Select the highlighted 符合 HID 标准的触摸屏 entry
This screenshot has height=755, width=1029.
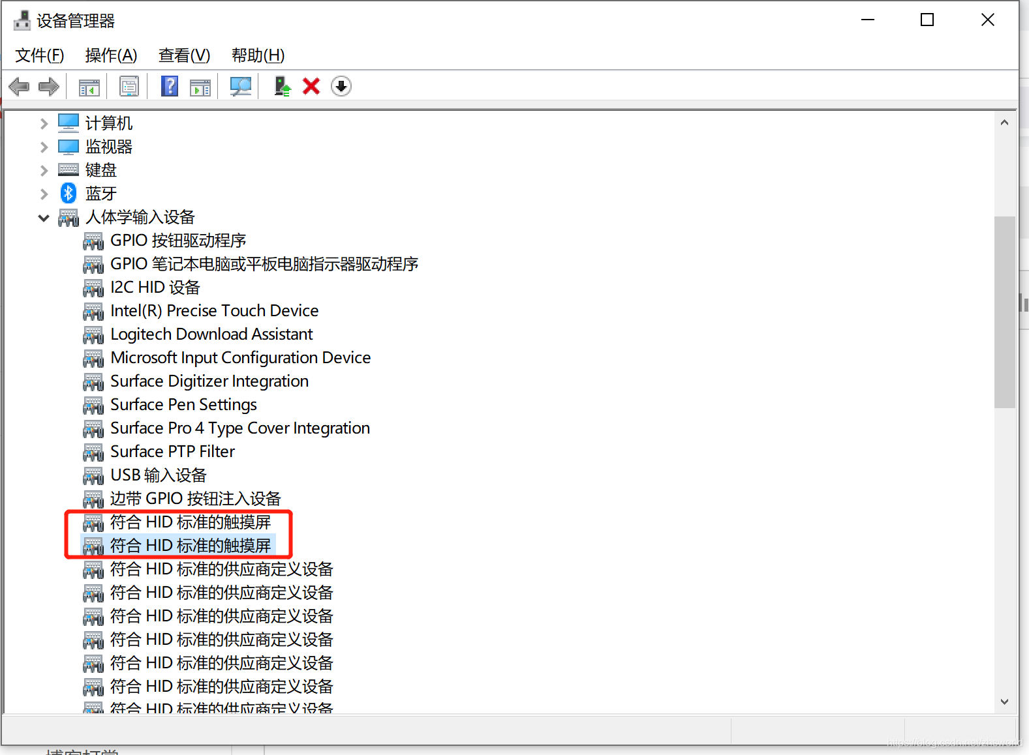coord(191,546)
